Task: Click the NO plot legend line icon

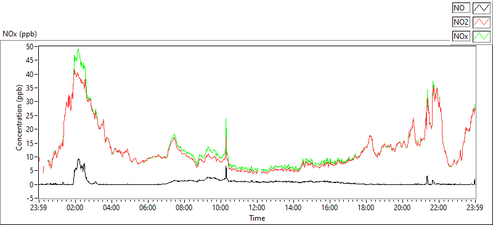Action: (x=482, y=8)
